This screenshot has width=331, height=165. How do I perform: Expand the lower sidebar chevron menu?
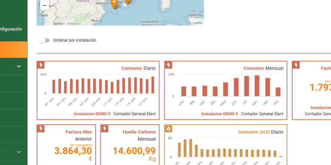coord(19,152)
